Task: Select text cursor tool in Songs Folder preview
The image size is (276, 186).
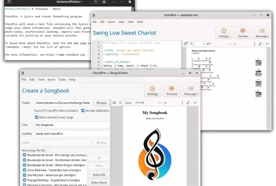Action: (x=183, y=103)
